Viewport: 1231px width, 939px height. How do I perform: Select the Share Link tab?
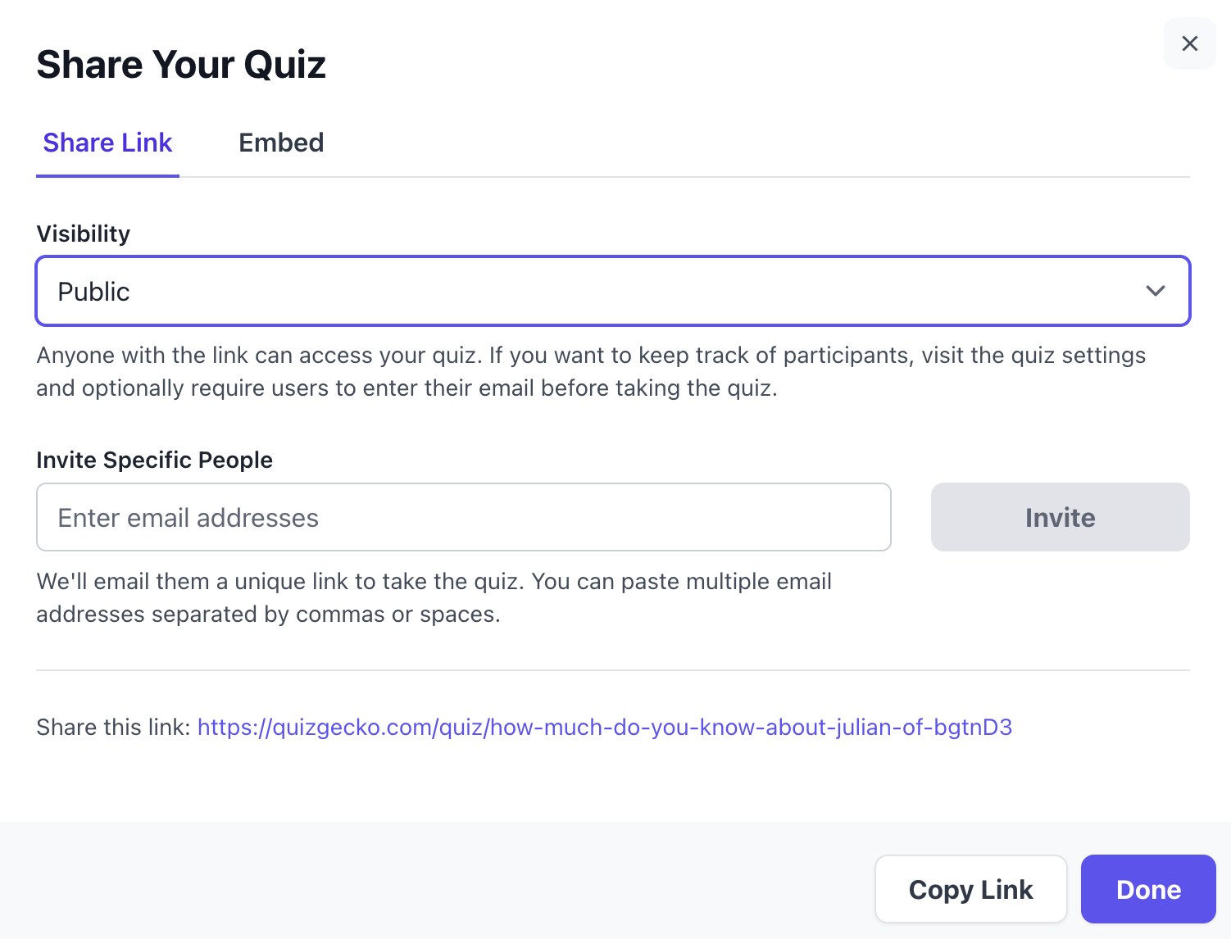tap(107, 143)
